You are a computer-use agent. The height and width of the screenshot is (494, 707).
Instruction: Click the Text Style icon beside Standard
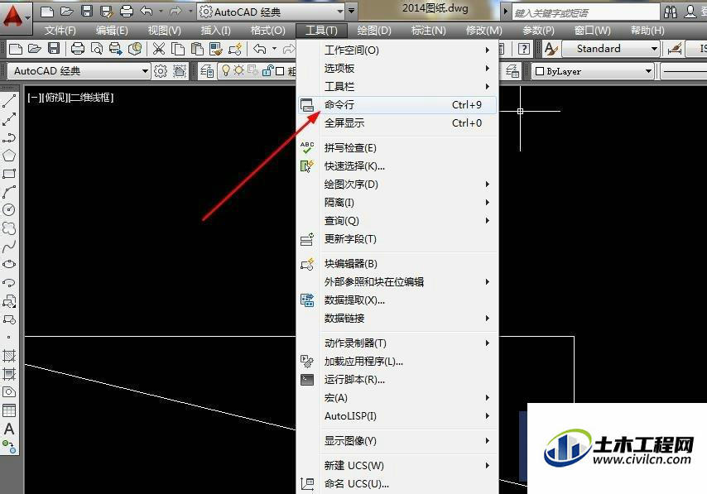551,49
